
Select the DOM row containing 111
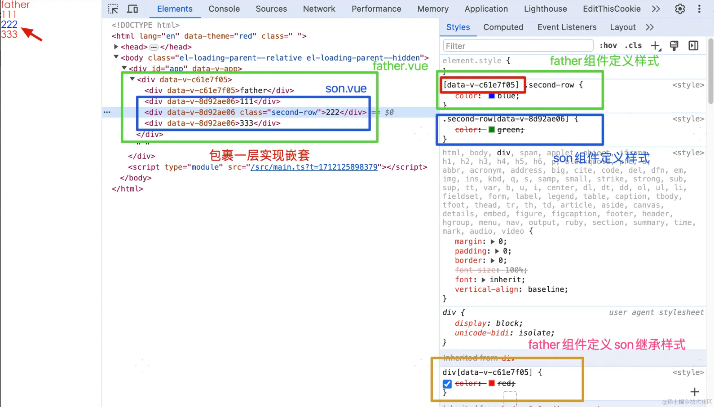click(212, 101)
